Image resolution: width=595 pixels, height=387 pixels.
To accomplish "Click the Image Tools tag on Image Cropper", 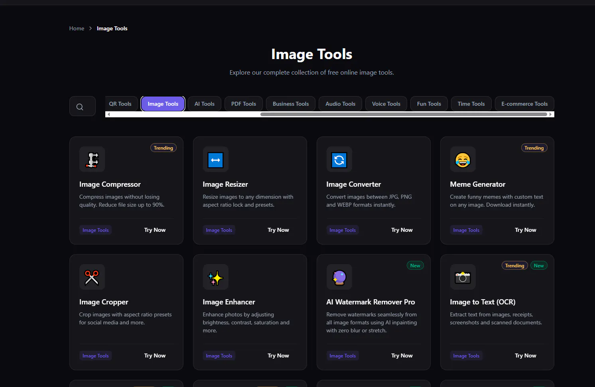I will point(95,356).
